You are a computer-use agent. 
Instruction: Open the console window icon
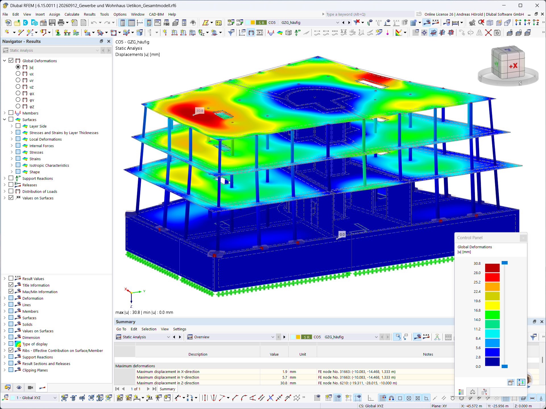tap(158, 23)
